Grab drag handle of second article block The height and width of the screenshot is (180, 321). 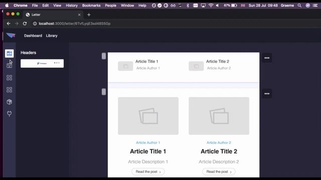coord(104,91)
